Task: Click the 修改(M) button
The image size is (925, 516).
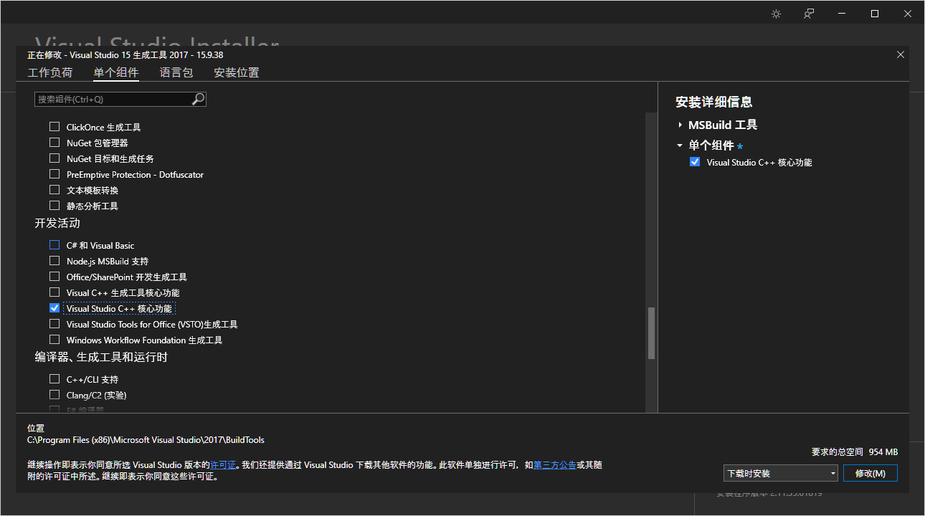Action: click(x=870, y=473)
